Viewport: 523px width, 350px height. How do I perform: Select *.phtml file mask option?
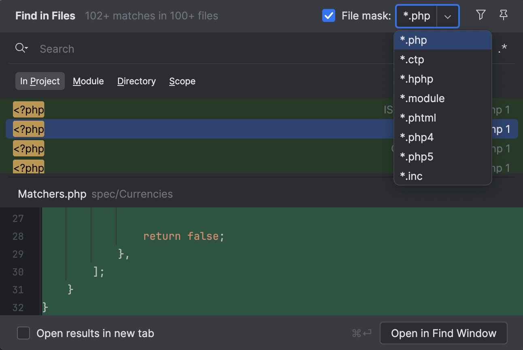pos(418,118)
